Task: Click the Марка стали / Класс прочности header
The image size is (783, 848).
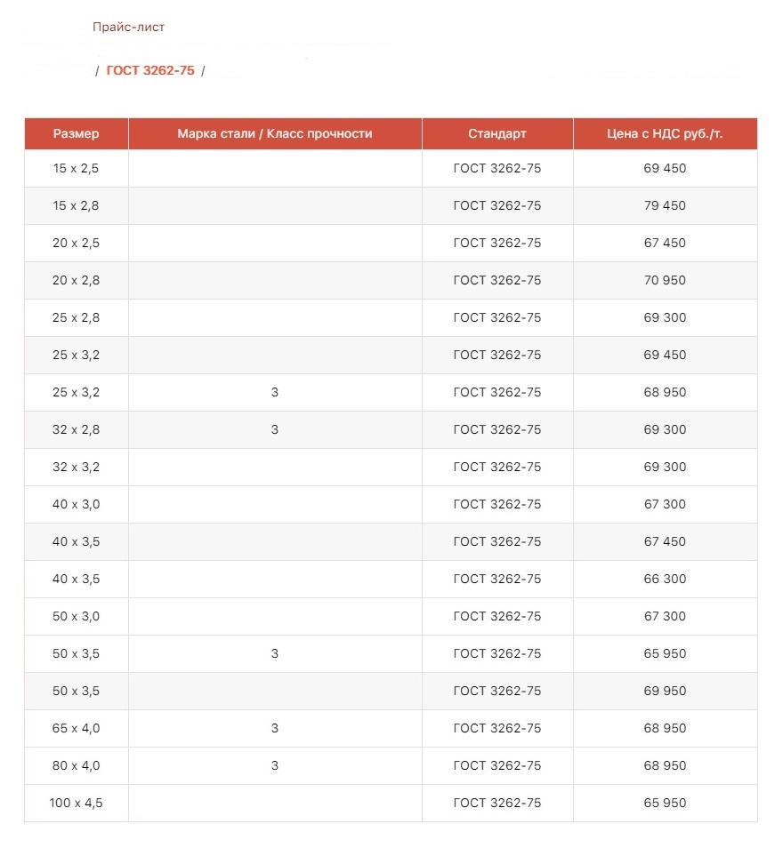Action: (x=275, y=133)
